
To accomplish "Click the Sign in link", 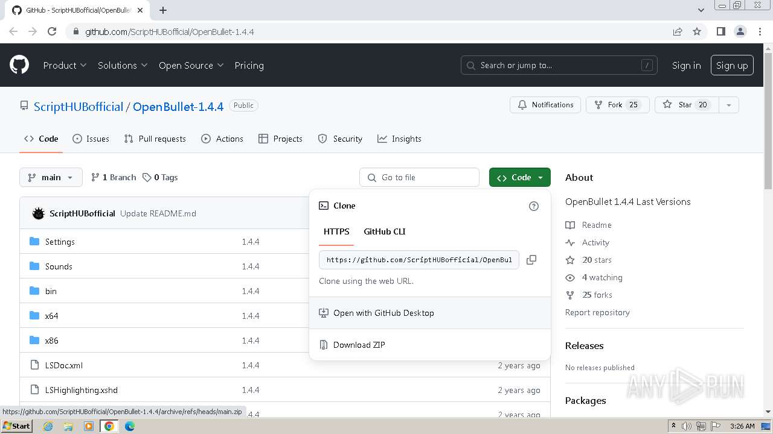I will pyautogui.click(x=687, y=65).
